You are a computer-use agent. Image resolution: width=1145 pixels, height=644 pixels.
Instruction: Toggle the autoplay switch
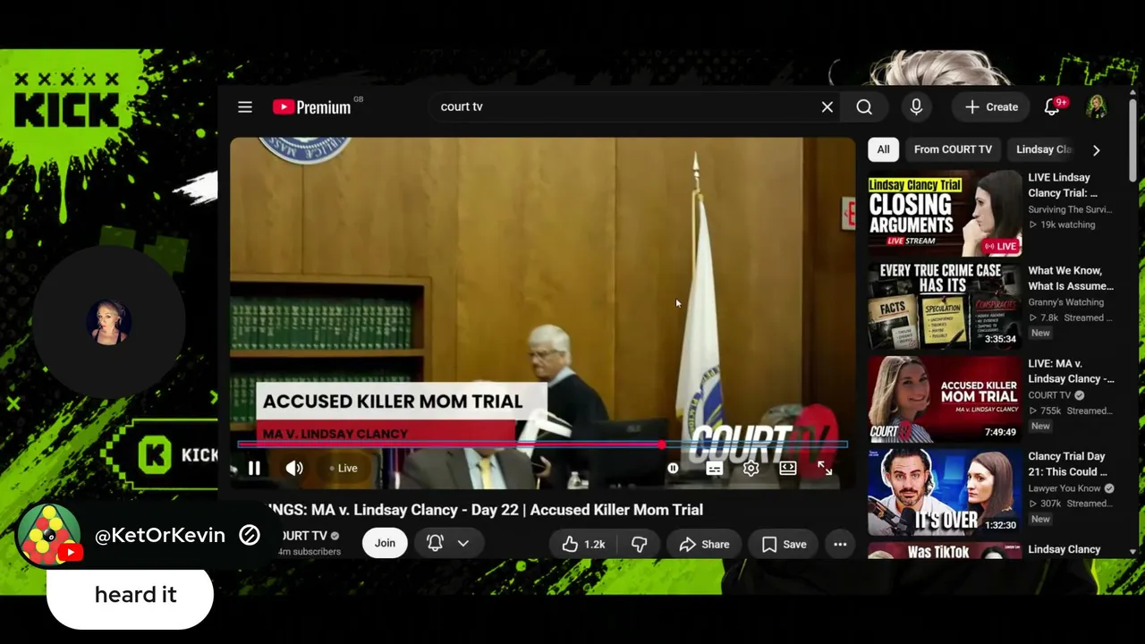(673, 468)
